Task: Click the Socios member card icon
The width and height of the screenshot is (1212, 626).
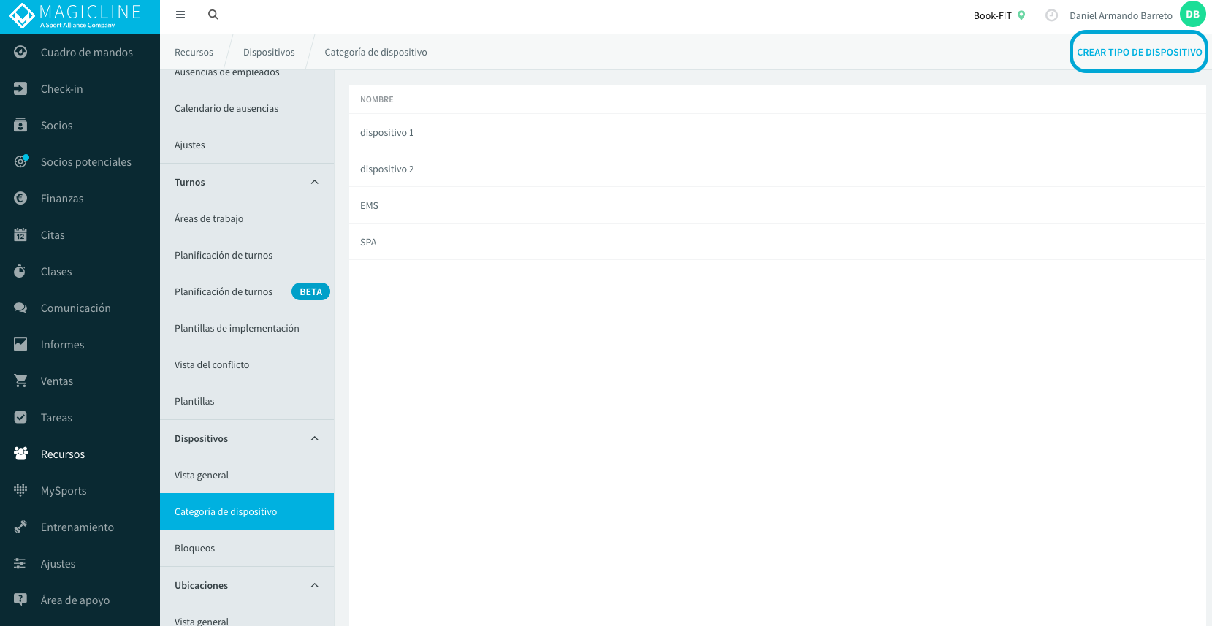Action: pyautogui.click(x=20, y=125)
